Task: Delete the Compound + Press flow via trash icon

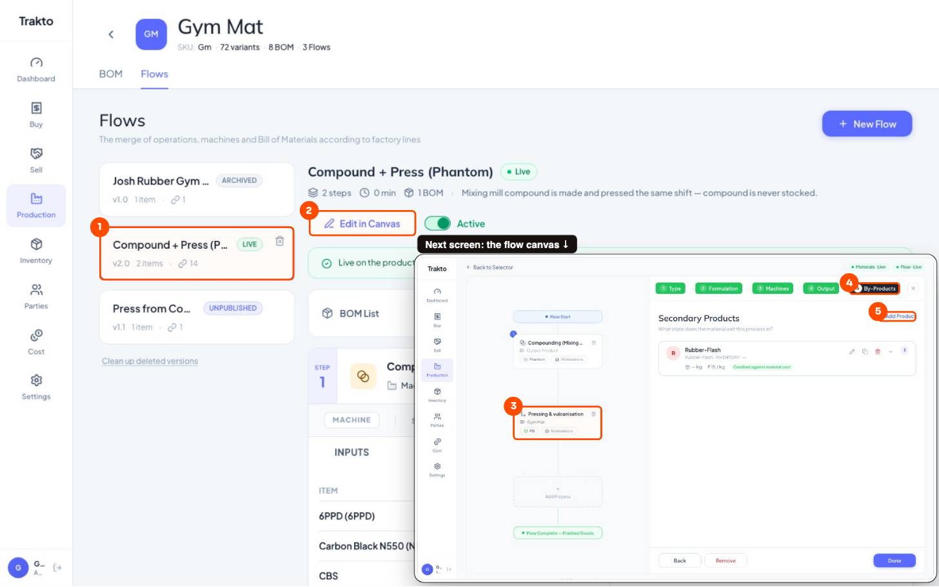Action: 280,241
